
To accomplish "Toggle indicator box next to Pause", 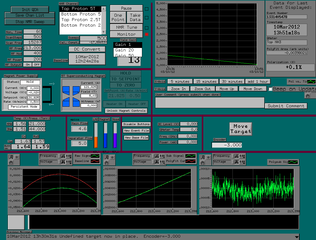I will (147, 9).
